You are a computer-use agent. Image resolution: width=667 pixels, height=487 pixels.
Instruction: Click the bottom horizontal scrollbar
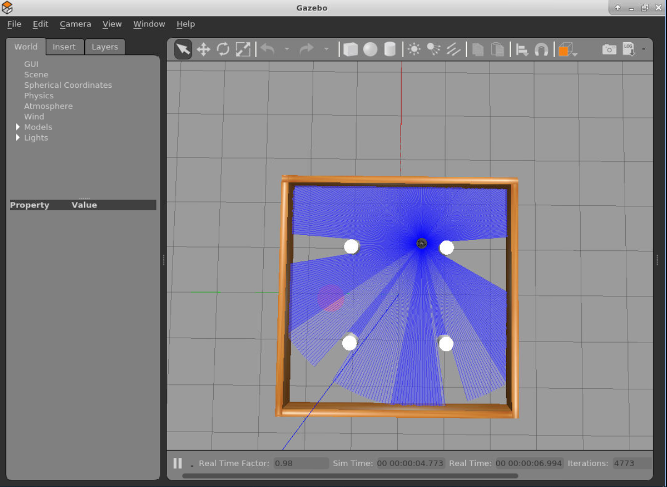[x=350, y=476]
